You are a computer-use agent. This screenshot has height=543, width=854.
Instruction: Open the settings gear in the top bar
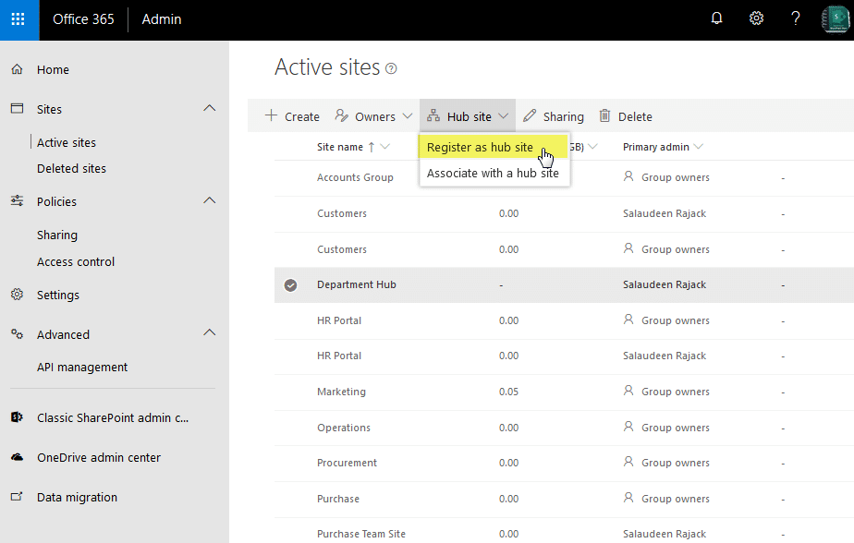pyautogui.click(x=756, y=18)
